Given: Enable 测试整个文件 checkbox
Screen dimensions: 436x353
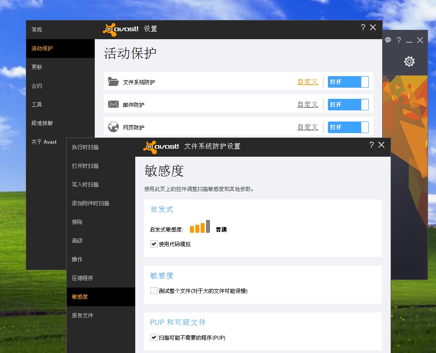Looking at the screenshot, I should [154, 291].
